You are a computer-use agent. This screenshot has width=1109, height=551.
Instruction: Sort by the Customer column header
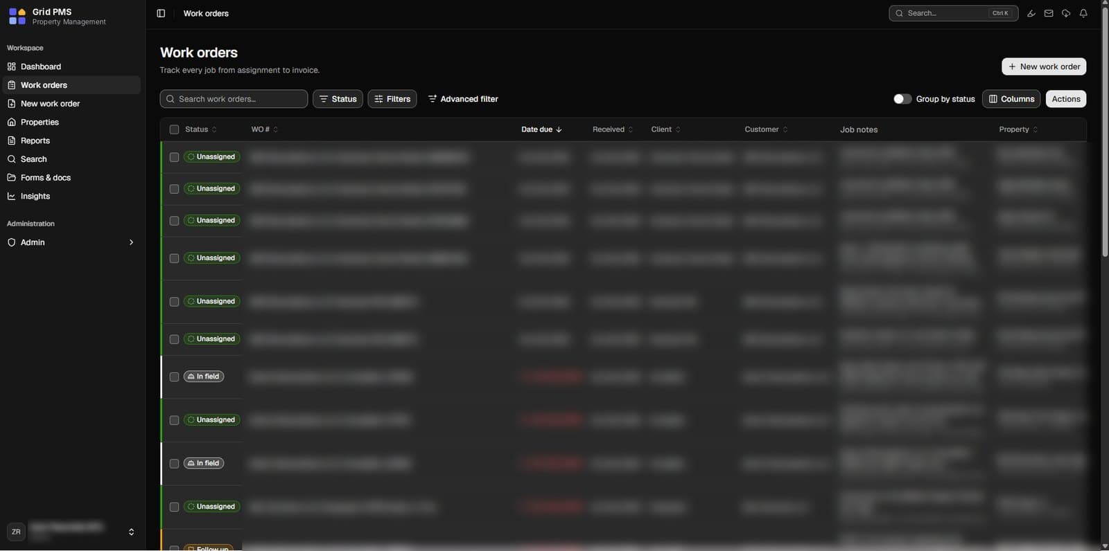tap(766, 129)
